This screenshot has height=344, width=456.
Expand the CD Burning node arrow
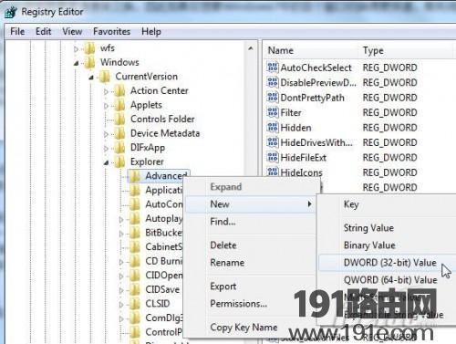click(121, 262)
